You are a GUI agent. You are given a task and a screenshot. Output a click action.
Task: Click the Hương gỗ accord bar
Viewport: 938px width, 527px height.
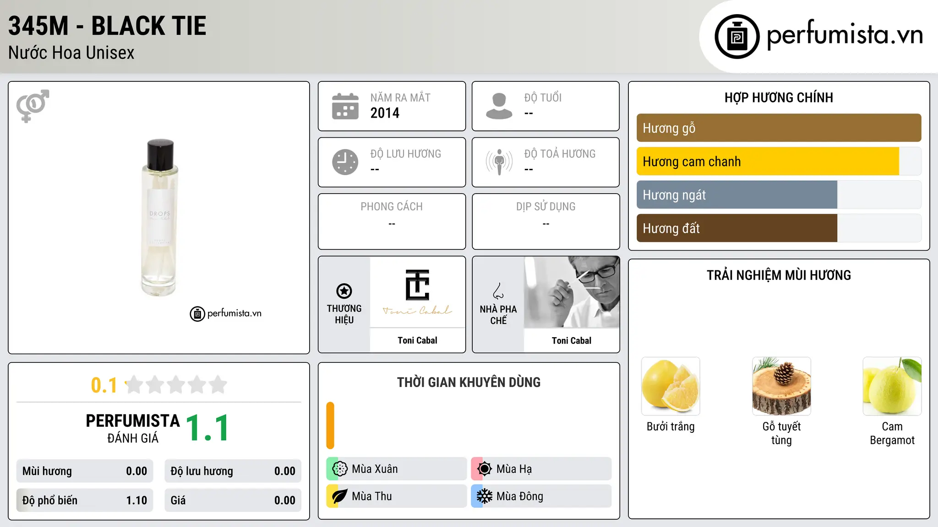coord(779,128)
